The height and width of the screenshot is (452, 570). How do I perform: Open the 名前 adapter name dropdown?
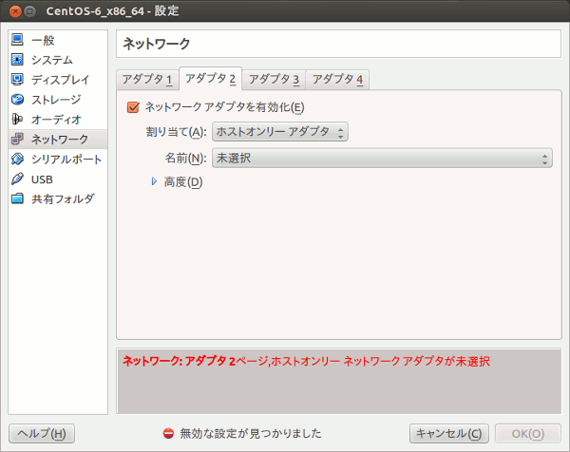click(381, 158)
